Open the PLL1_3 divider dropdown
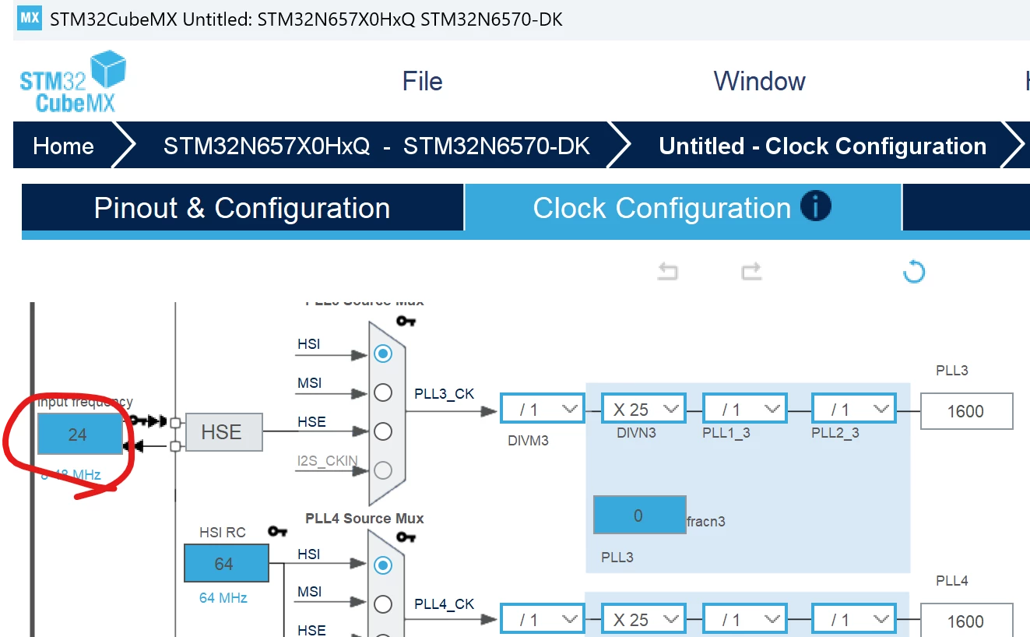Screen dimensions: 1030x637 tap(745, 409)
